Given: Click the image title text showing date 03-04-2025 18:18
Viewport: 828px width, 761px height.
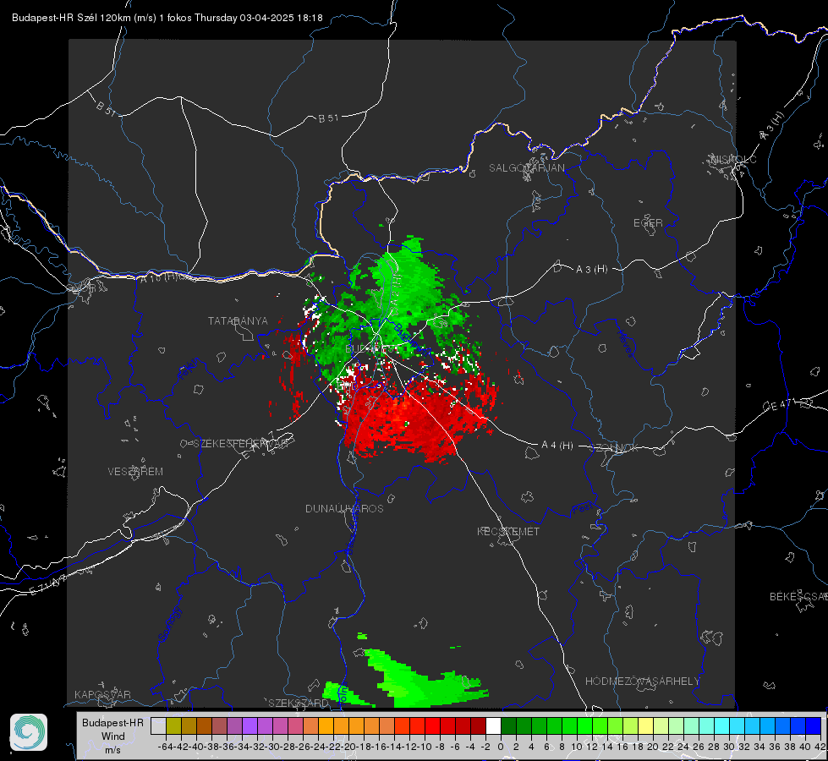Looking at the screenshot, I should (x=167, y=18).
